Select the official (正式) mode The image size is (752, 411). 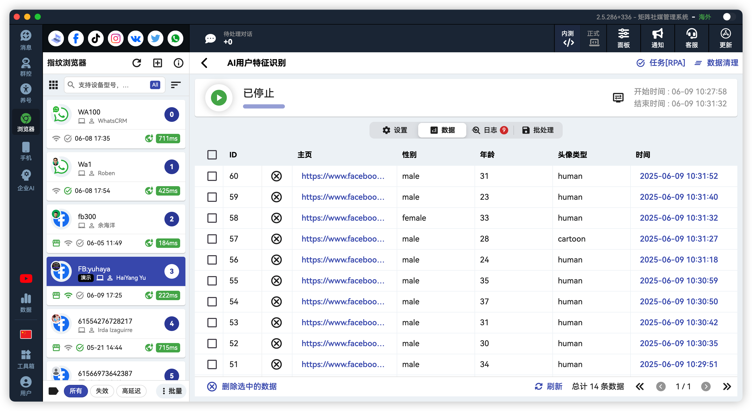click(593, 38)
